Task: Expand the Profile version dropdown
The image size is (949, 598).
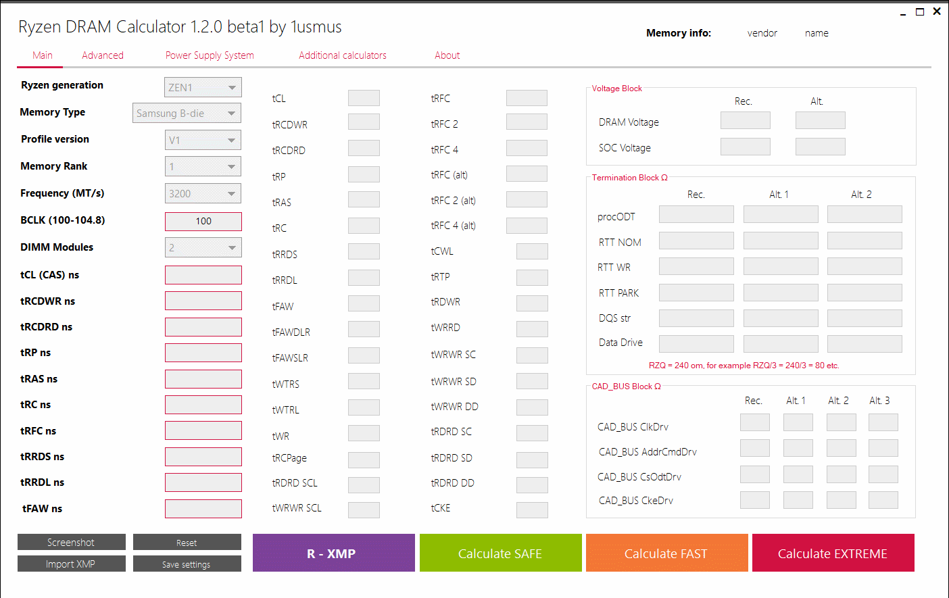Action: pyautogui.click(x=203, y=140)
